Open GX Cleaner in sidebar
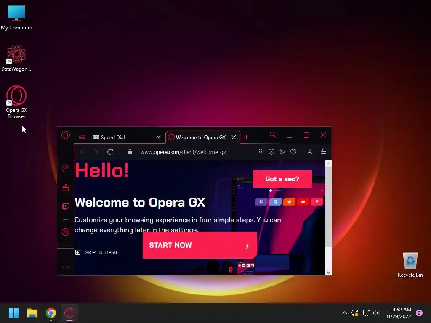The height and width of the screenshot is (323, 431). point(66,188)
